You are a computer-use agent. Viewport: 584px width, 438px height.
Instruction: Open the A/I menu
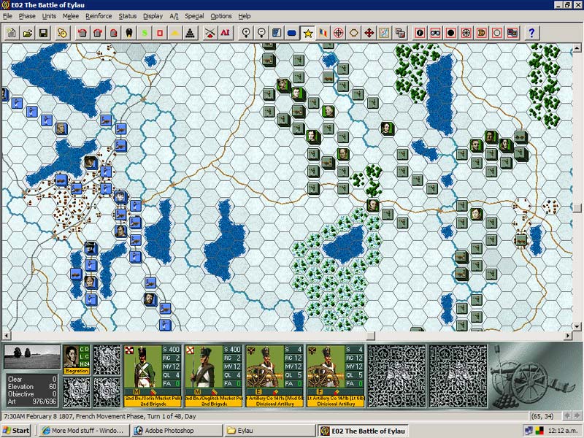(174, 16)
